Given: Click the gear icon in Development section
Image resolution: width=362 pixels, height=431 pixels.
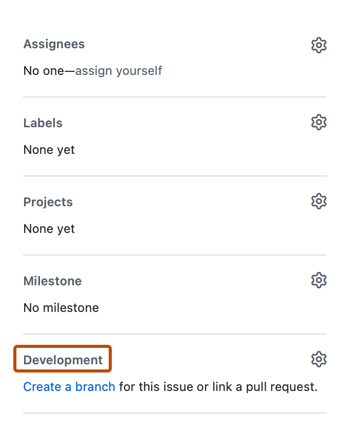Looking at the screenshot, I should [x=318, y=359].
